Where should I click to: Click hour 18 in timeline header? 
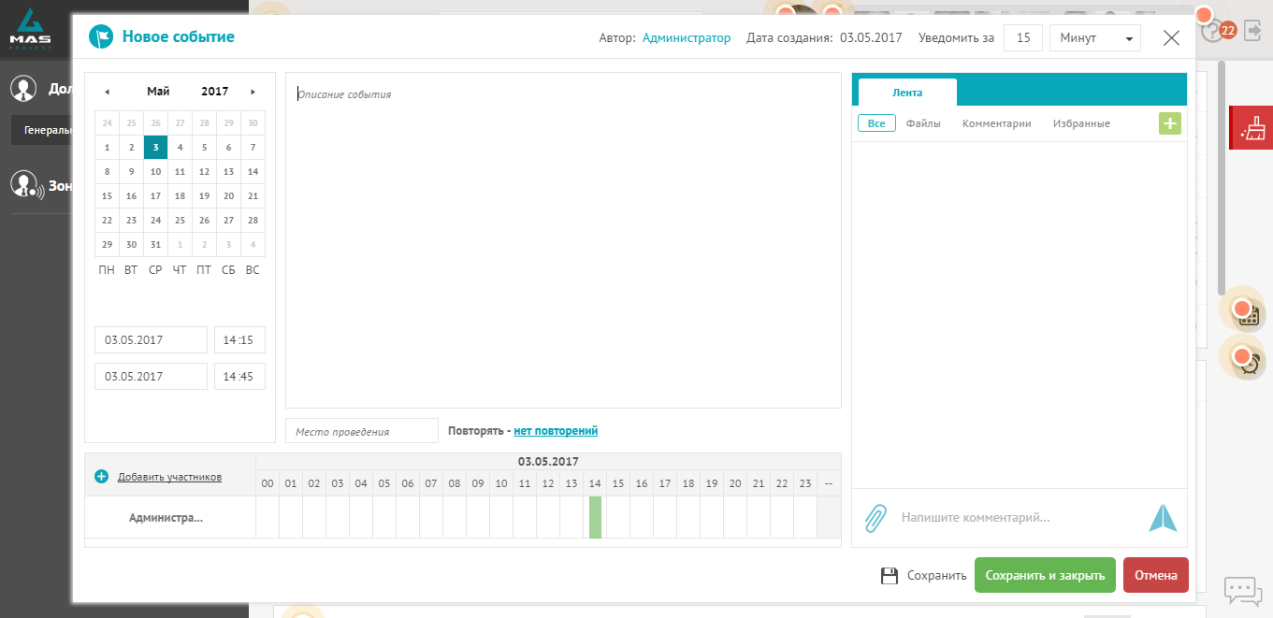click(688, 483)
